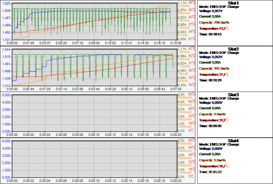Select Slot1 'Mode: ENELOOP Charge' line
This screenshot has height=184, width=273.
click(219, 7)
